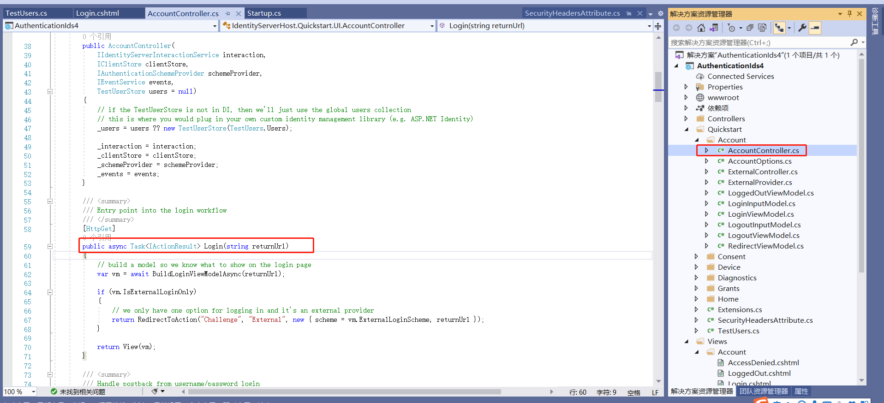Toggle the nested tree view icon
This screenshot has height=403, width=884.
click(779, 28)
